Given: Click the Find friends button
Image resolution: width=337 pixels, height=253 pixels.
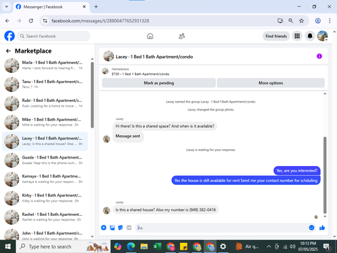Looking at the screenshot, I should [x=276, y=36].
